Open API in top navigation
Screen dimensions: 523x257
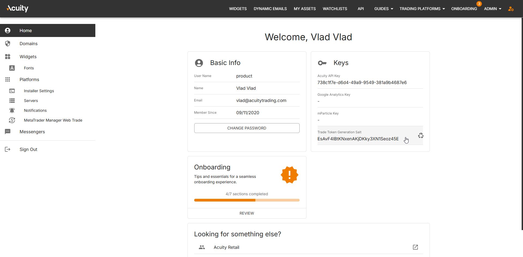tap(361, 9)
